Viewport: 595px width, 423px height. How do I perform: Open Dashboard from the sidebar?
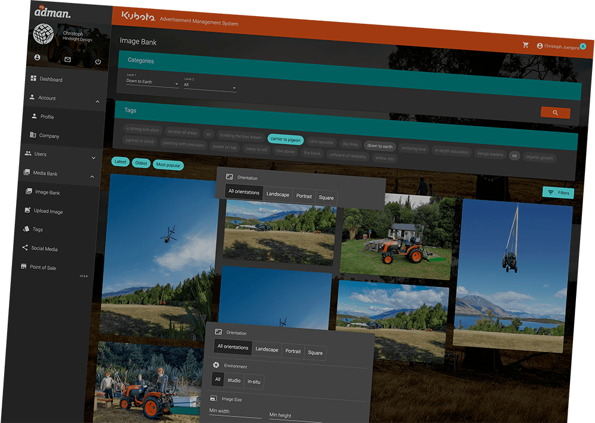51,79
